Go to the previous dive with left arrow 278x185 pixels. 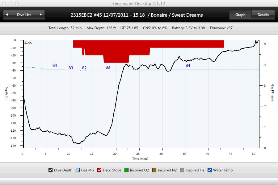click(7, 14)
